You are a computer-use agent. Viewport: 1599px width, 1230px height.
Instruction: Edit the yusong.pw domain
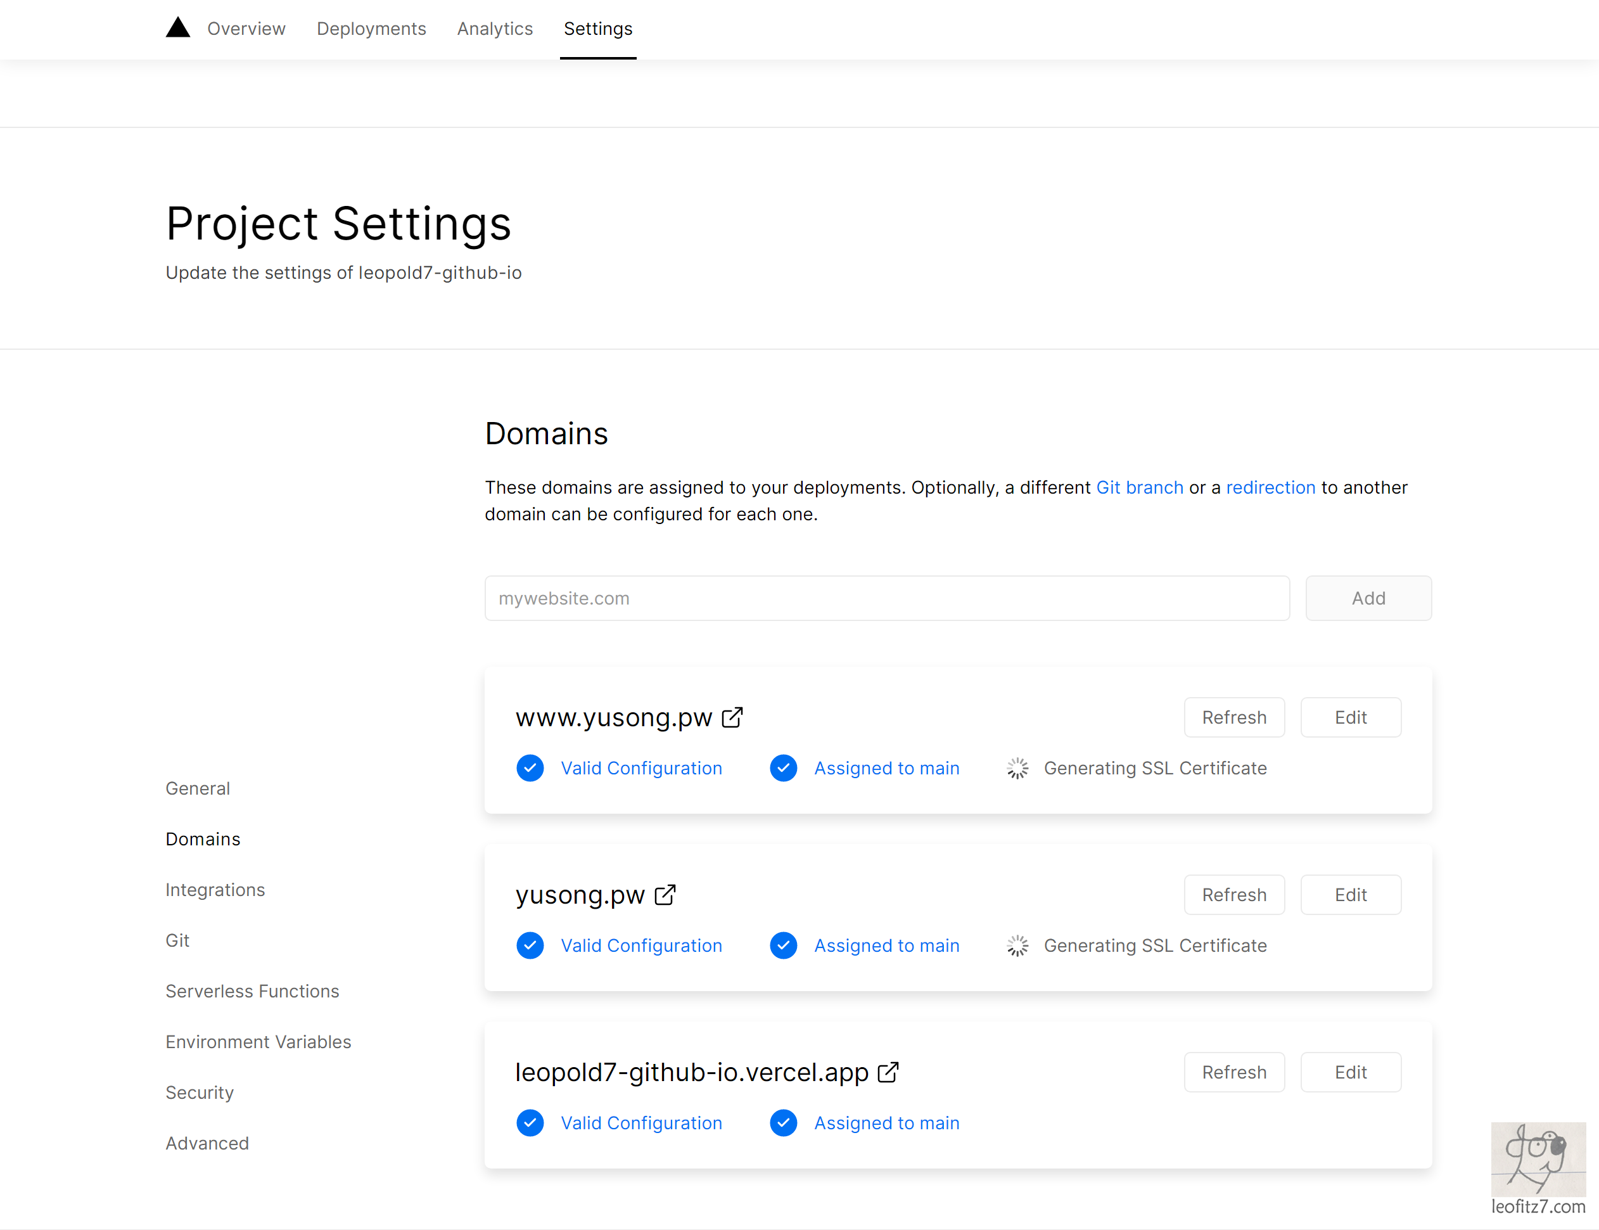tap(1350, 895)
